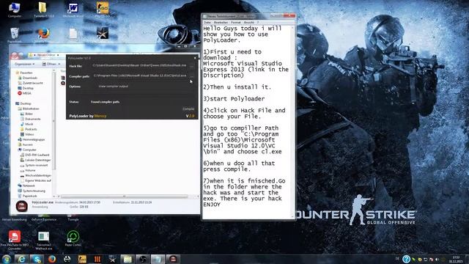Select Systemsteuerung in Explorer tree
This screenshot has width=469, height=264.
[x=32, y=191]
